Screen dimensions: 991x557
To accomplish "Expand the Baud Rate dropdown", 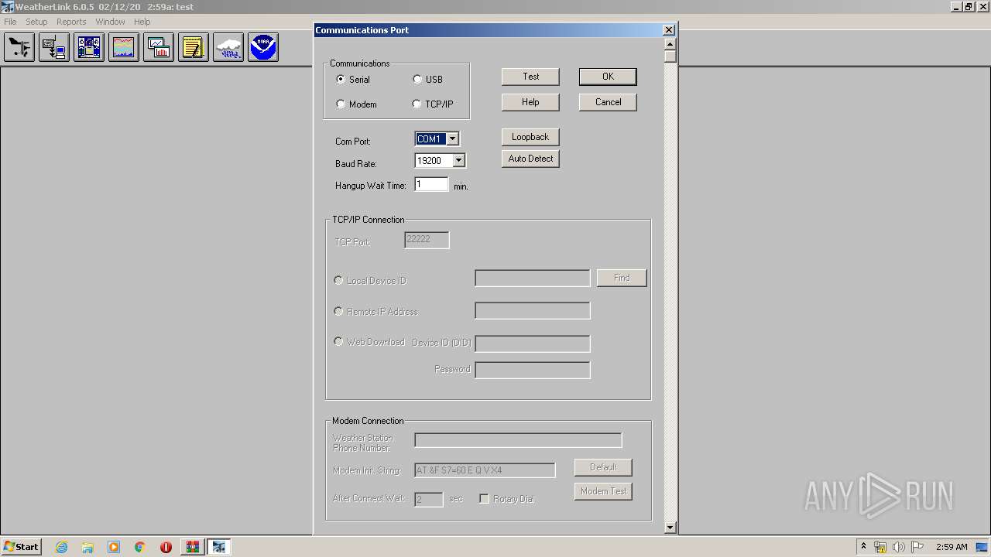I will 458,161.
